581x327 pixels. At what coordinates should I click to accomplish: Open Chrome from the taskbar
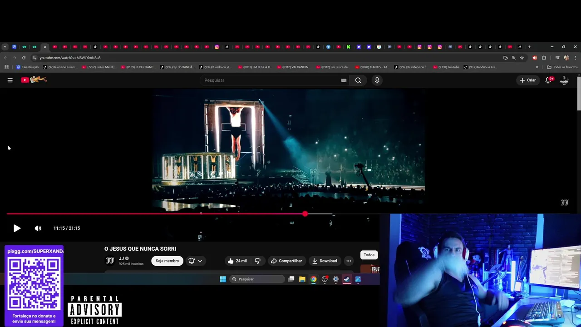[313, 279]
